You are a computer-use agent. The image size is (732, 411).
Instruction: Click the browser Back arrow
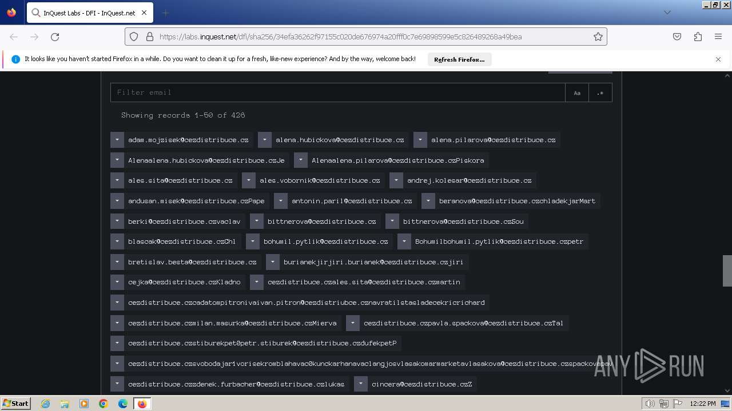(x=14, y=37)
